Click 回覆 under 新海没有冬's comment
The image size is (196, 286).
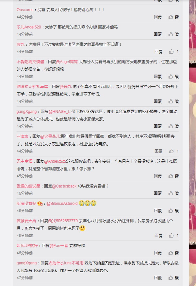[158, 211]
